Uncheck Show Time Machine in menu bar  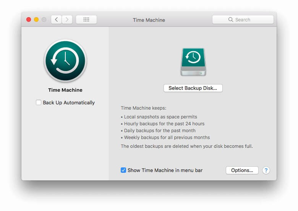click(123, 170)
